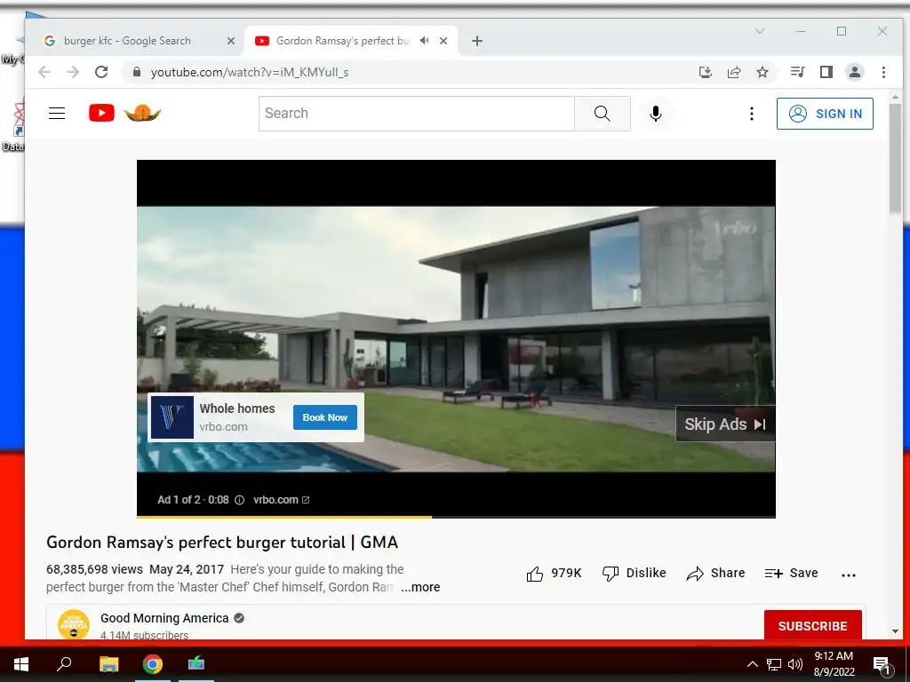Click Chrome icon in taskbar
The image size is (910, 682).
pyautogui.click(x=153, y=664)
